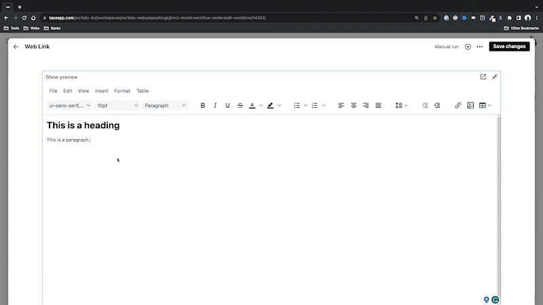543x305 pixels.
Task: Collapse the editor with the shrink icon
Action: (x=495, y=77)
